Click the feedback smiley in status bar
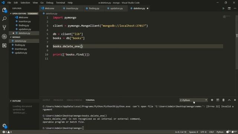The height and width of the screenshot is (134, 238). [228, 132]
